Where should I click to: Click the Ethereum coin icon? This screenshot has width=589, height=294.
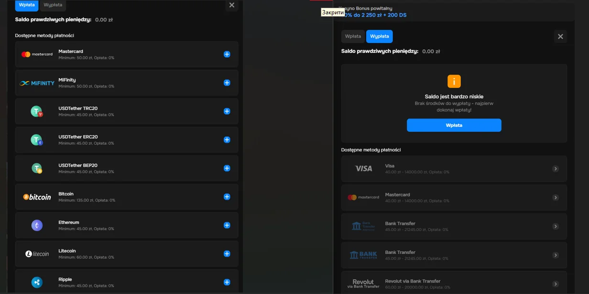tap(37, 225)
